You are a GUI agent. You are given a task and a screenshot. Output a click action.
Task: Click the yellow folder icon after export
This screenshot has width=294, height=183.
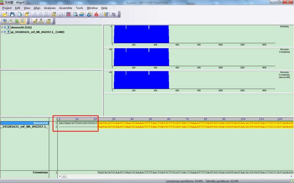click(27, 14)
